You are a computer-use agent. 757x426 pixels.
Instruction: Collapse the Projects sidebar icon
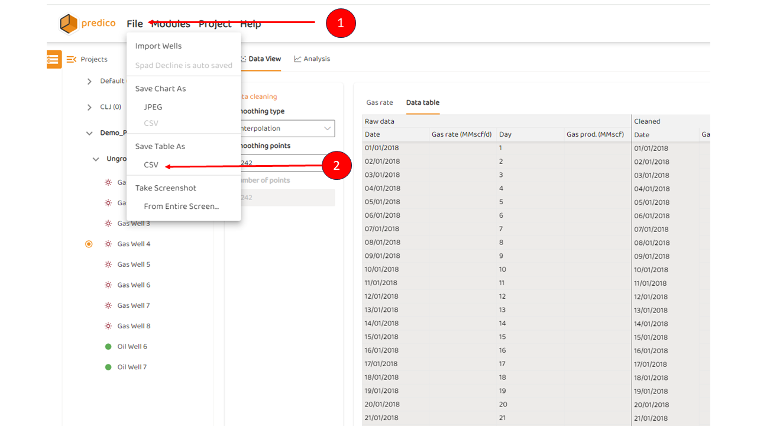point(72,59)
